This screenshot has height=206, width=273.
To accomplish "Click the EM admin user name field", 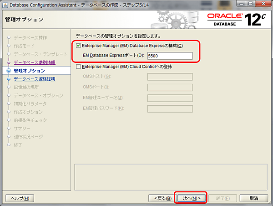I will (170, 98).
